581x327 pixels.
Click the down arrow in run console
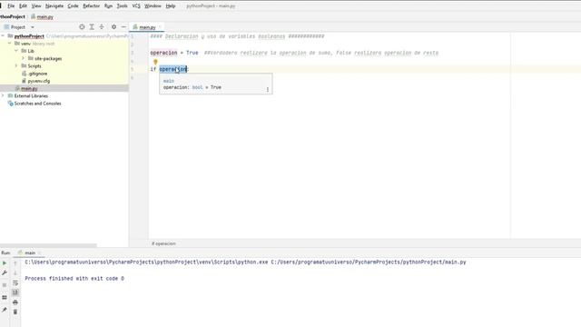(x=15, y=272)
